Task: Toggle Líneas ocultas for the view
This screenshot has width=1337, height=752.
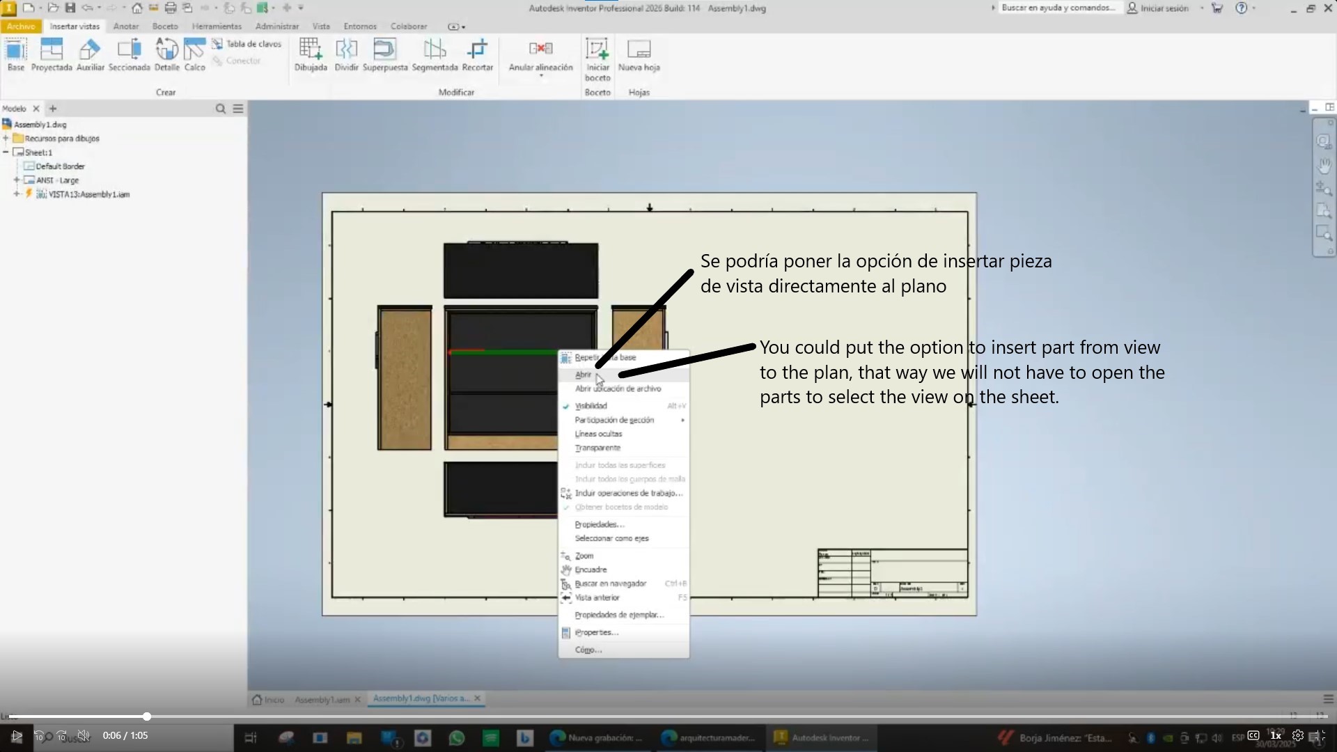Action: [599, 433]
